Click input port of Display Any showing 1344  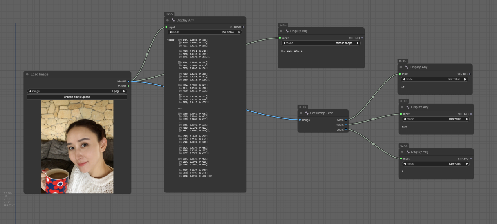pyautogui.click(x=399, y=74)
